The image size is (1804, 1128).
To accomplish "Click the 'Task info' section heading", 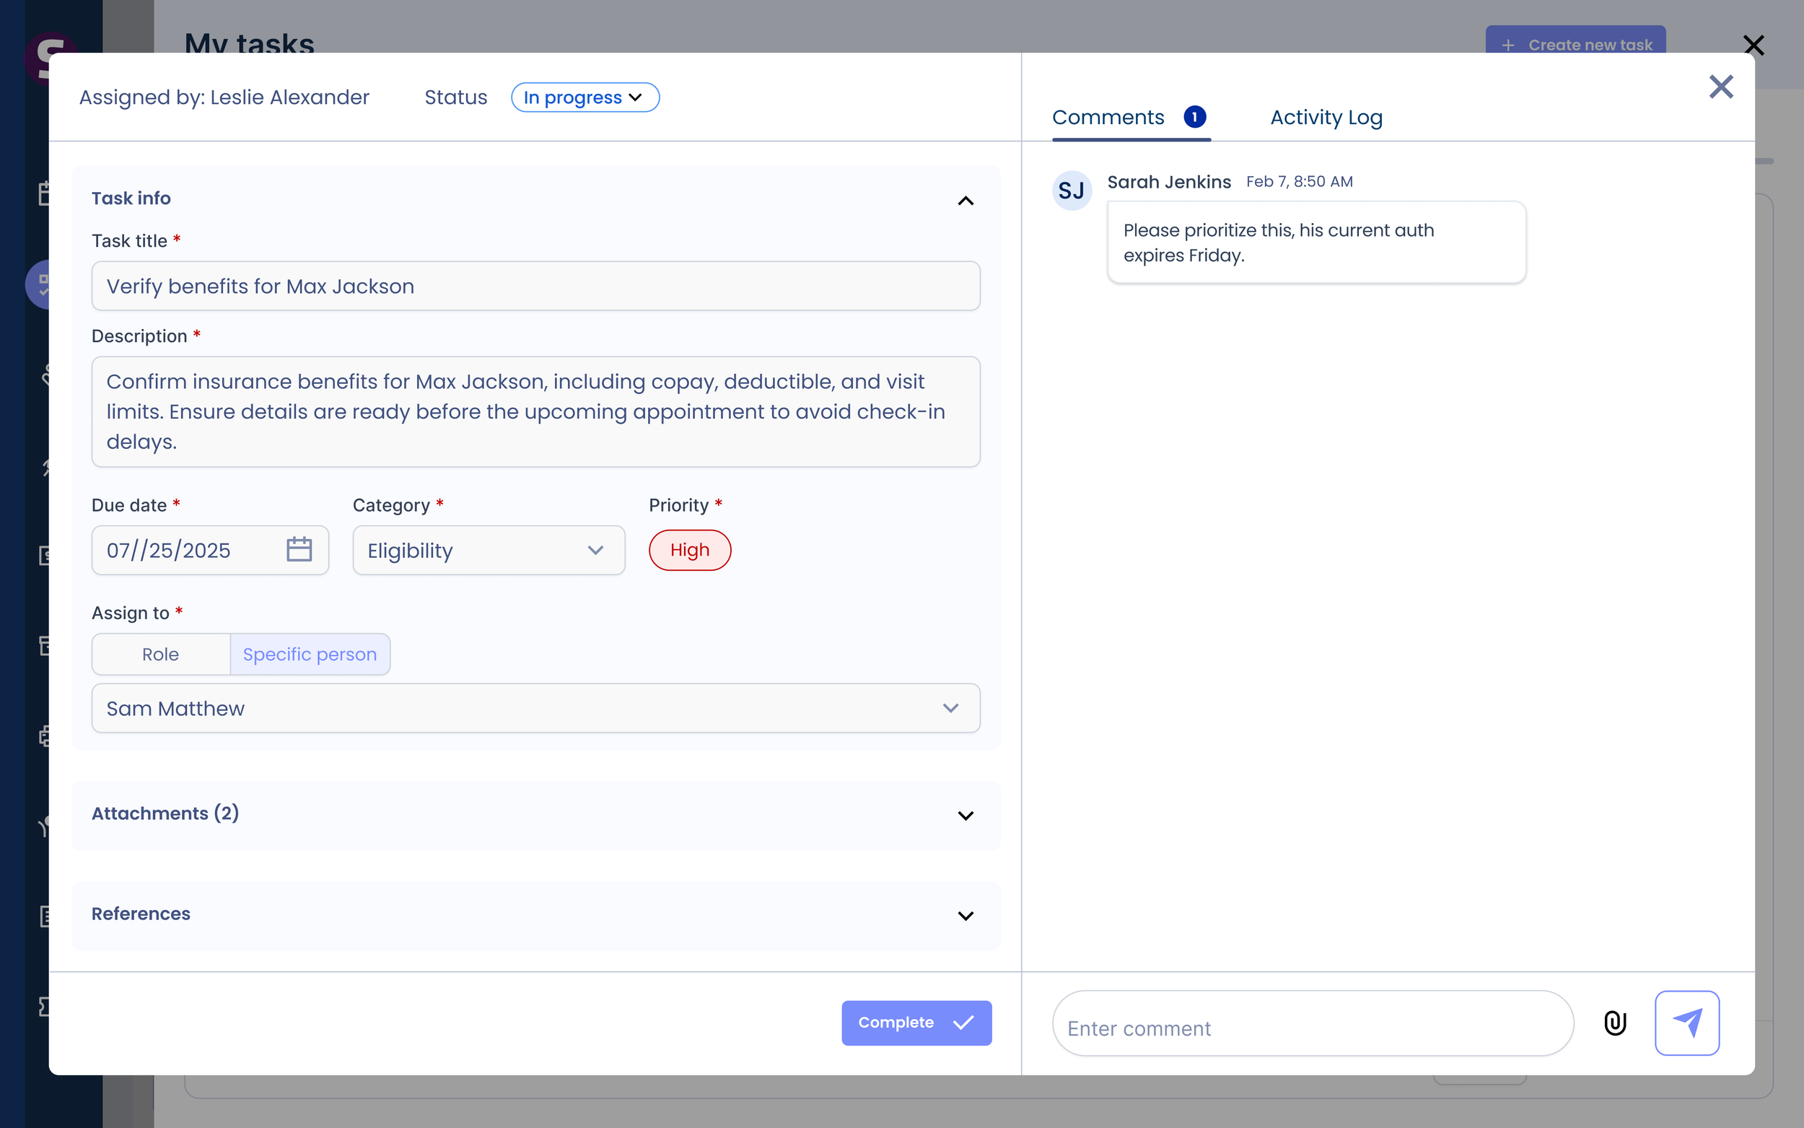I will coord(131,198).
